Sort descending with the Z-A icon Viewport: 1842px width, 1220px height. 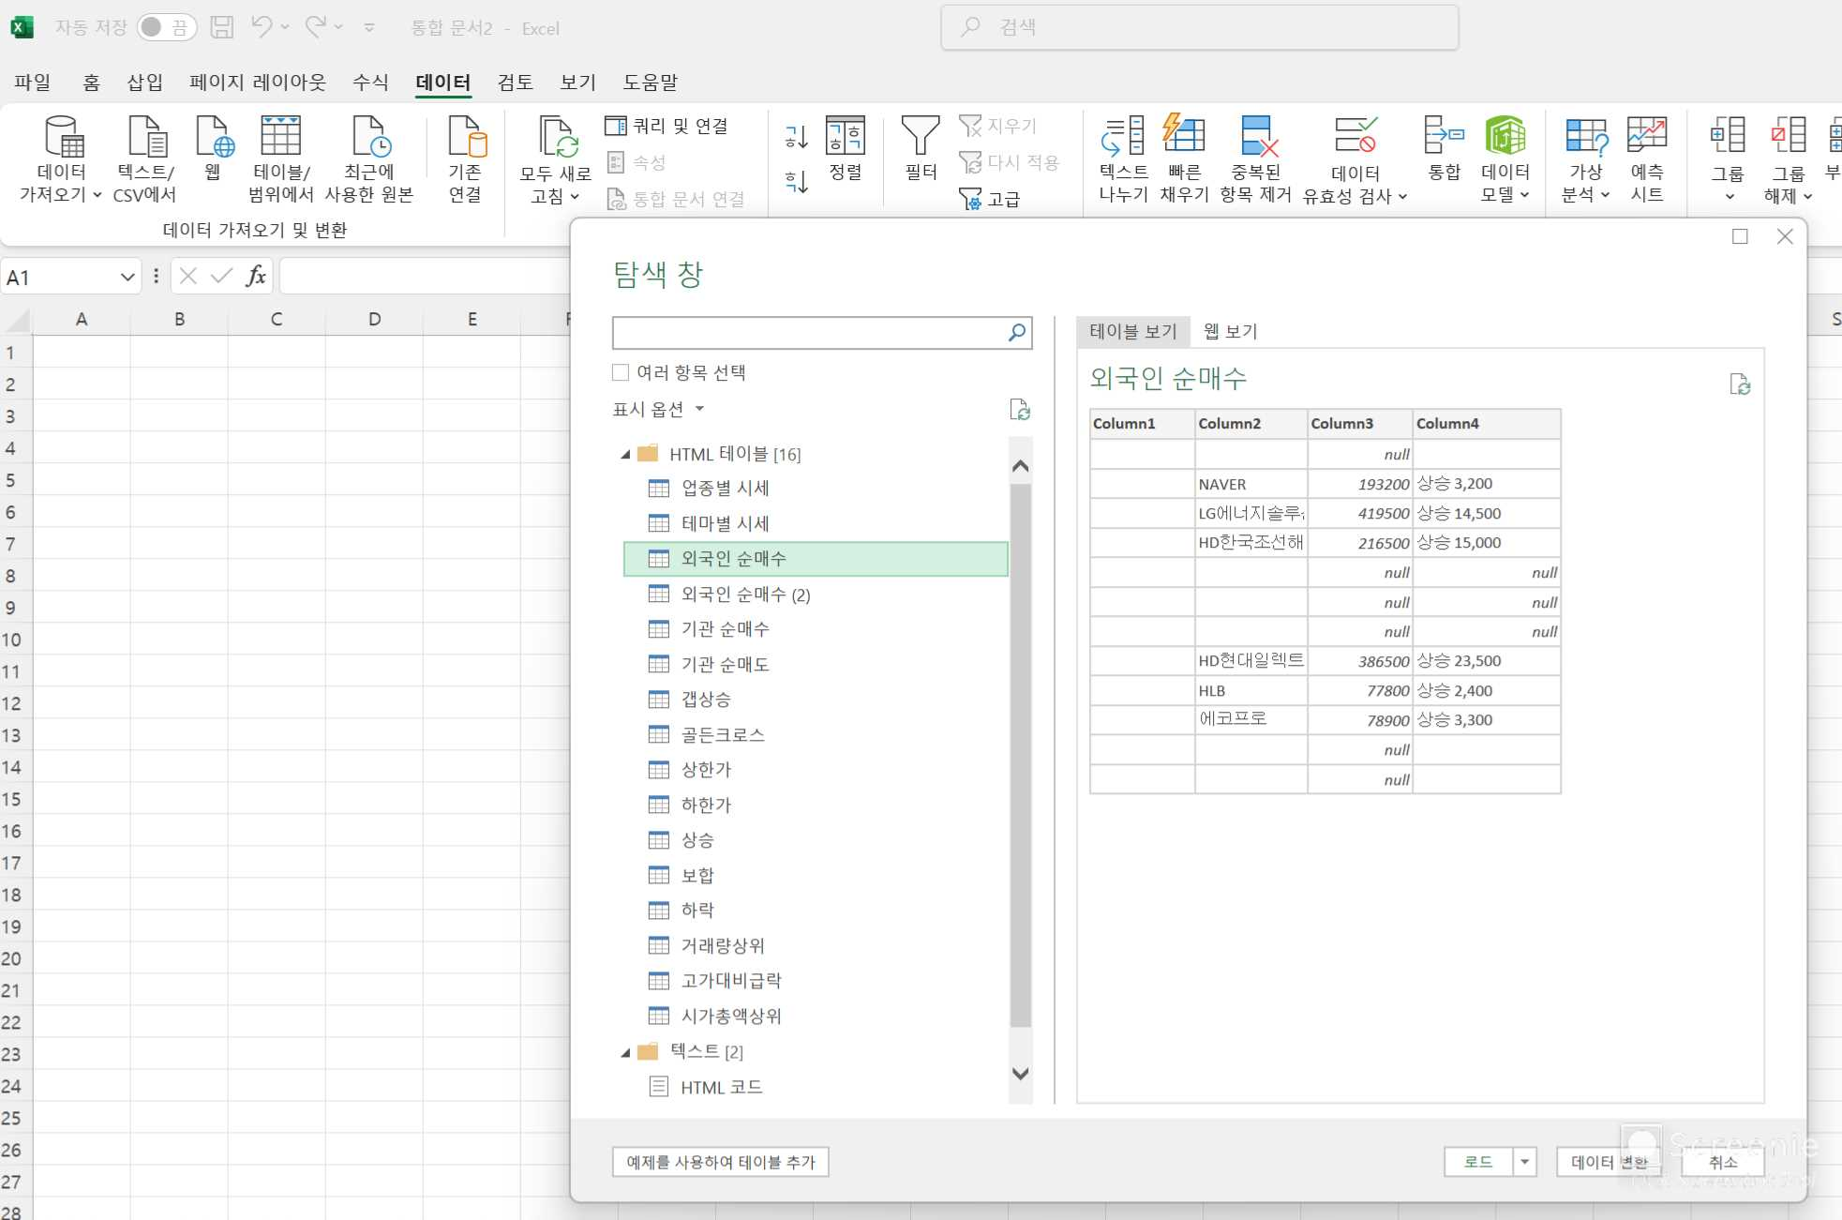(796, 181)
